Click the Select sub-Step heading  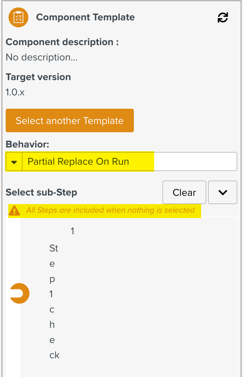[x=41, y=192]
